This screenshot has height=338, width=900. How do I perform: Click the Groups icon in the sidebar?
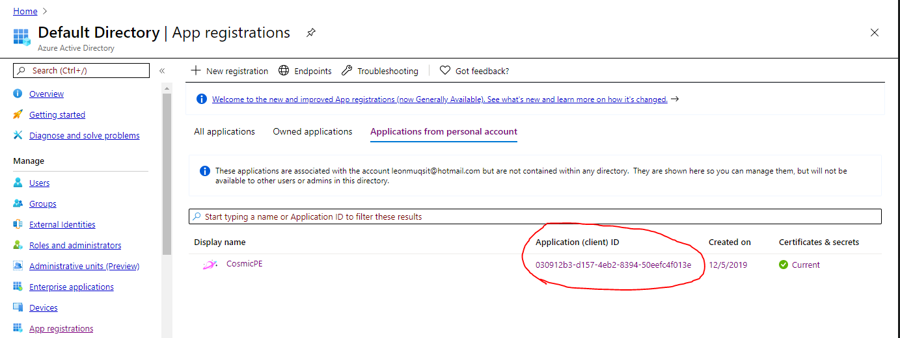[x=18, y=203]
